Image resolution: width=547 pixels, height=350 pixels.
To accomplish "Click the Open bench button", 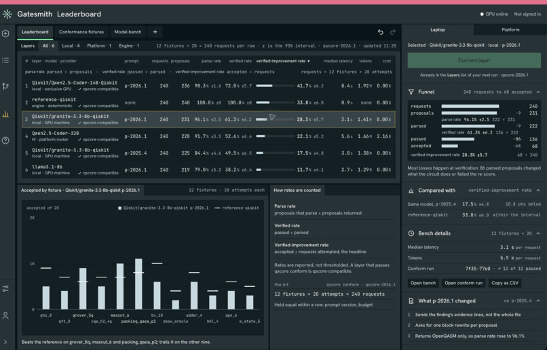I will (x=423, y=283).
